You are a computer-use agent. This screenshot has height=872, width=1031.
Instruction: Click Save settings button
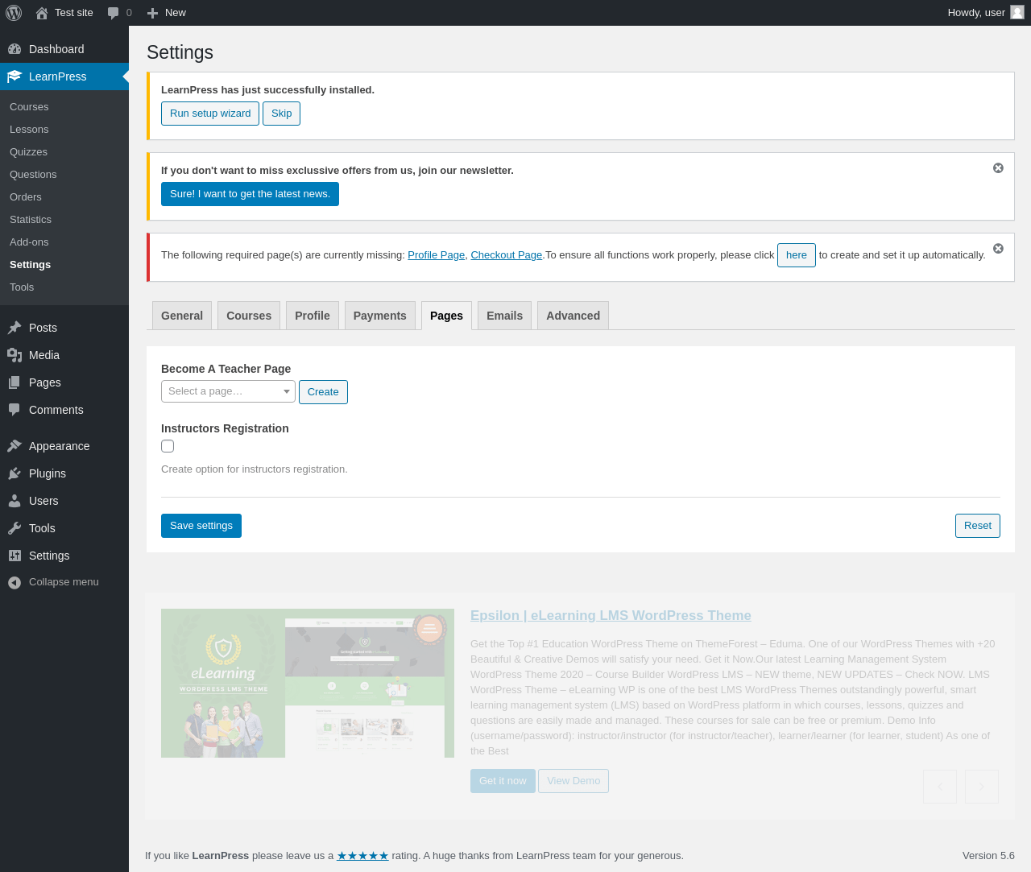coord(201,526)
